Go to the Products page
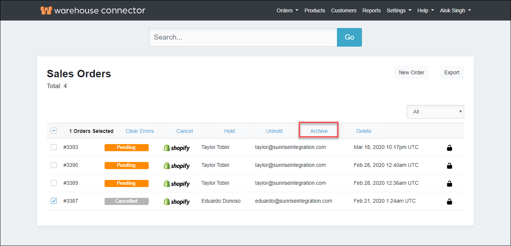The height and width of the screenshot is (246, 511). pos(315,10)
